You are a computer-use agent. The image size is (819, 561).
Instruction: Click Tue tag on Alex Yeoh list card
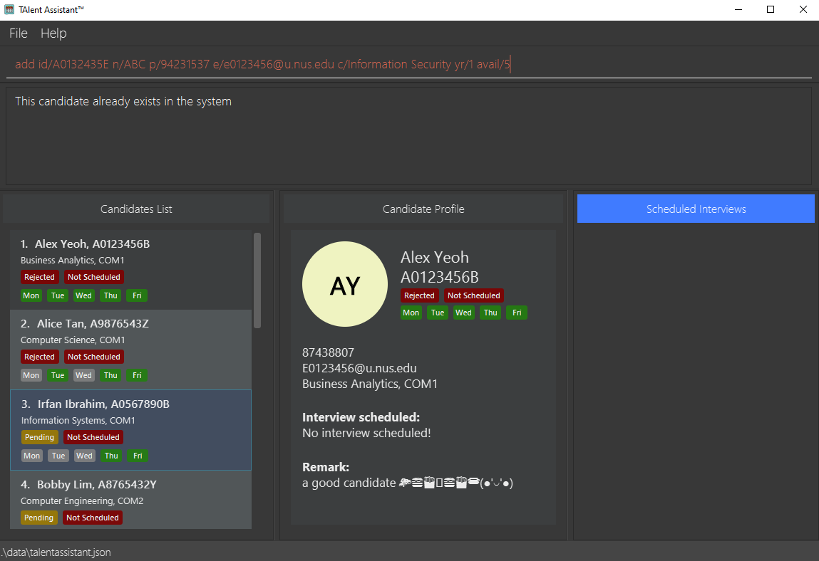[x=58, y=295]
